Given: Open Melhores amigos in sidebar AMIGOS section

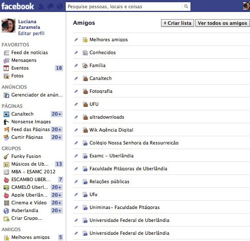Looking at the screenshot, I should pos(31,237).
